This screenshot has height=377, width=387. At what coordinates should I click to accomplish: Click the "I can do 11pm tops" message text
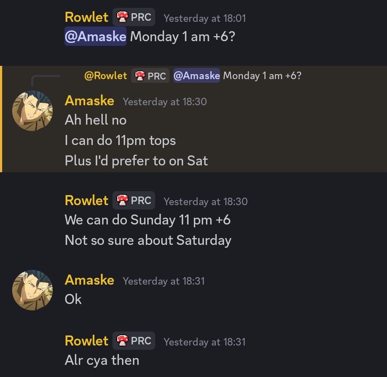(120, 141)
